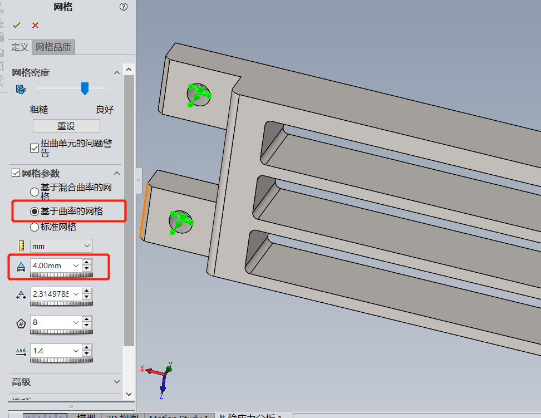Viewport: 541px width, 418px height.
Task: Decrease the 4.00mm value with down stepper
Action: pyautogui.click(x=87, y=268)
